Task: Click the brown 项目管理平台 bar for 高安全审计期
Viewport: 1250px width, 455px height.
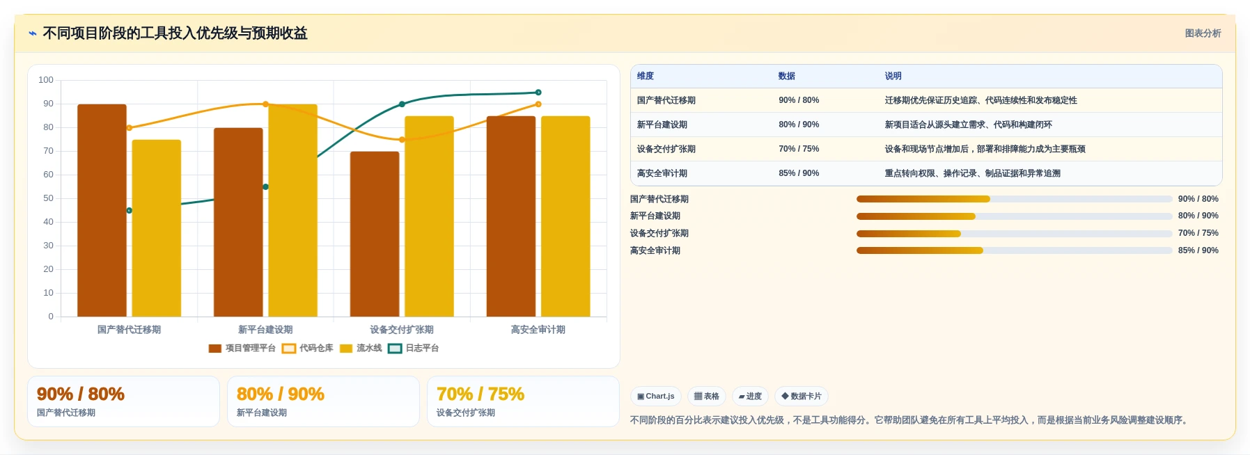Action: 511,216
